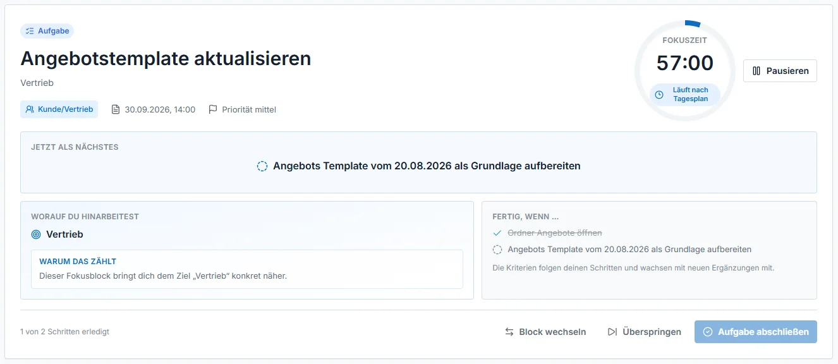Pause the focus timer with Pausieren
This screenshot has height=364, width=838.
pos(780,71)
